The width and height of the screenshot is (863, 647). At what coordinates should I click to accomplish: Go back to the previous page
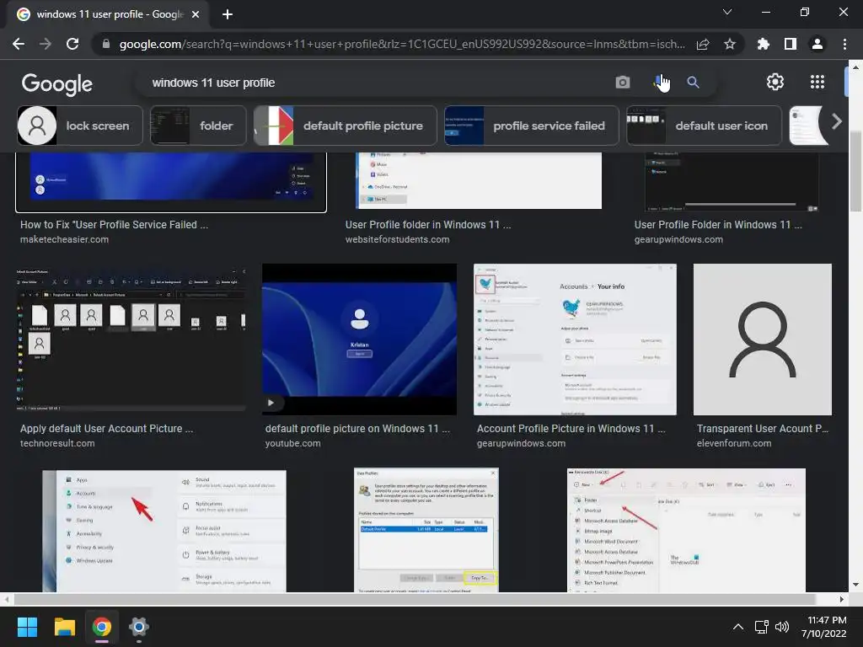coord(19,44)
